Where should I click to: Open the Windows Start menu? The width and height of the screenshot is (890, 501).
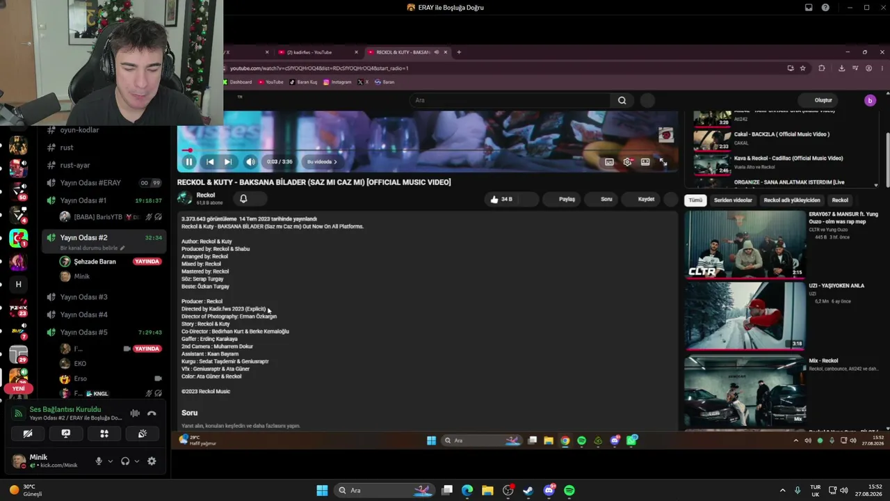click(x=322, y=491)
